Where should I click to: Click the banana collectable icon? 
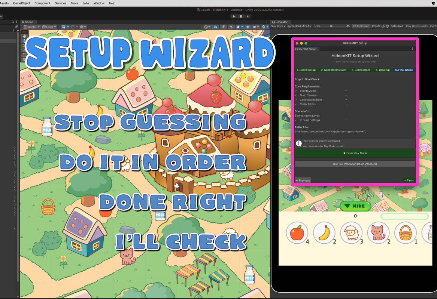[x=324, y=233]
